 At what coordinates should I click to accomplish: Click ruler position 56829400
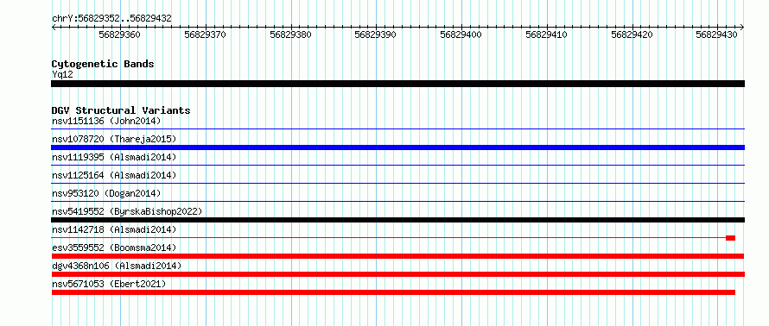pyautogui.click(x=461, y=34)
